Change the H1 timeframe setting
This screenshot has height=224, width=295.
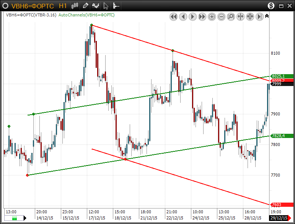[63, 6]
